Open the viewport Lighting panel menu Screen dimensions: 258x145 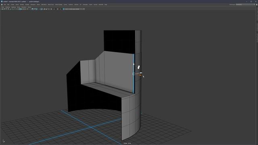(x=13, y=7)
